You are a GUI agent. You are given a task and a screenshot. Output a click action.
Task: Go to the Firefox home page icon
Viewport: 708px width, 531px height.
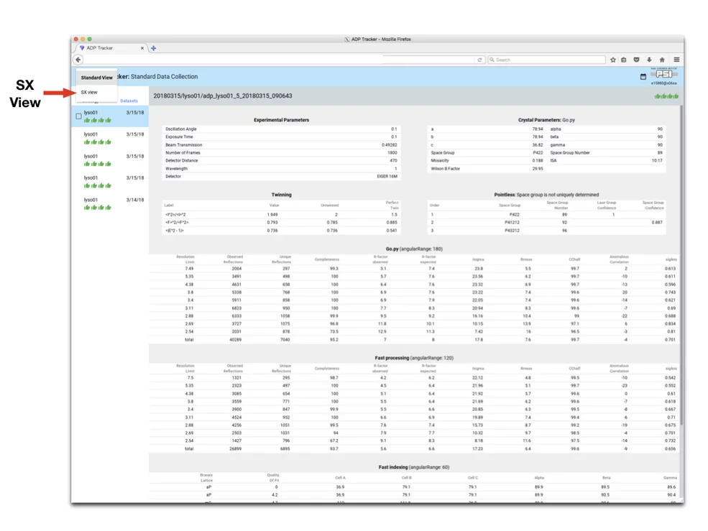(x=662, y=60)
